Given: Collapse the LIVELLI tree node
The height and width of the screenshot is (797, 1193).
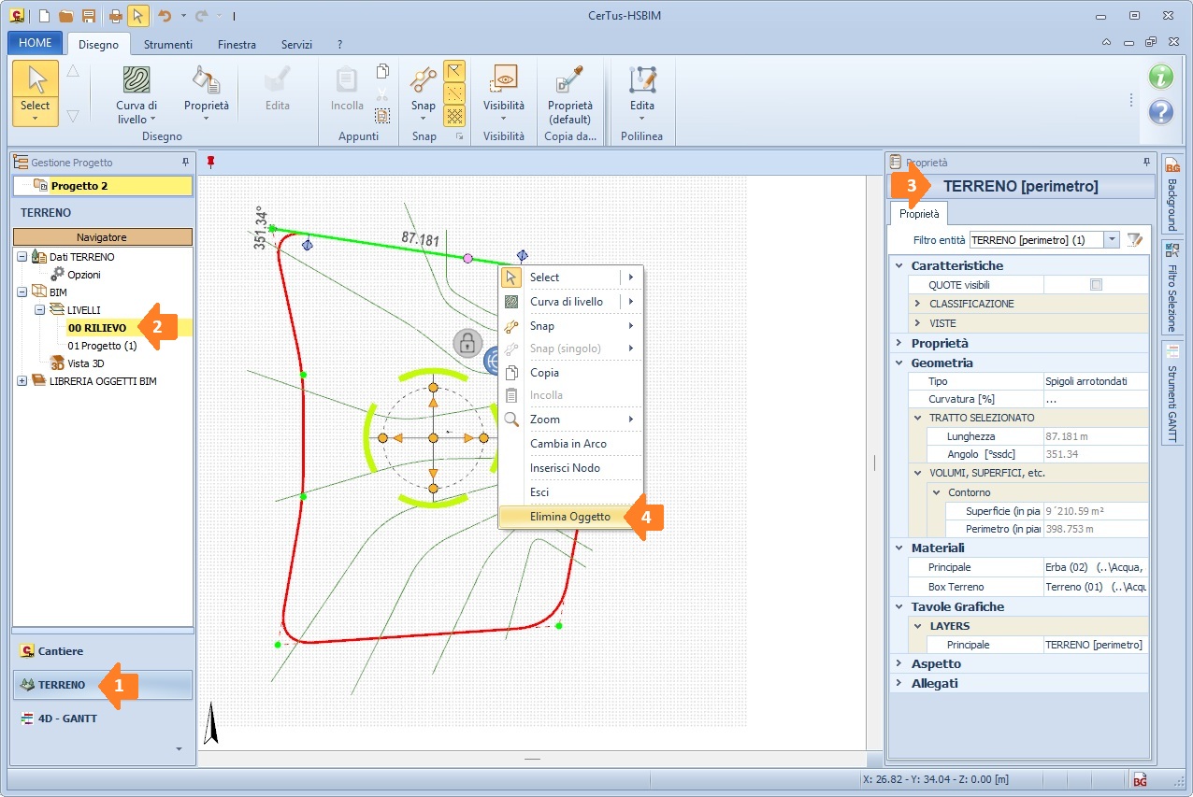Looking at the screenshot, I should point(40,309).
